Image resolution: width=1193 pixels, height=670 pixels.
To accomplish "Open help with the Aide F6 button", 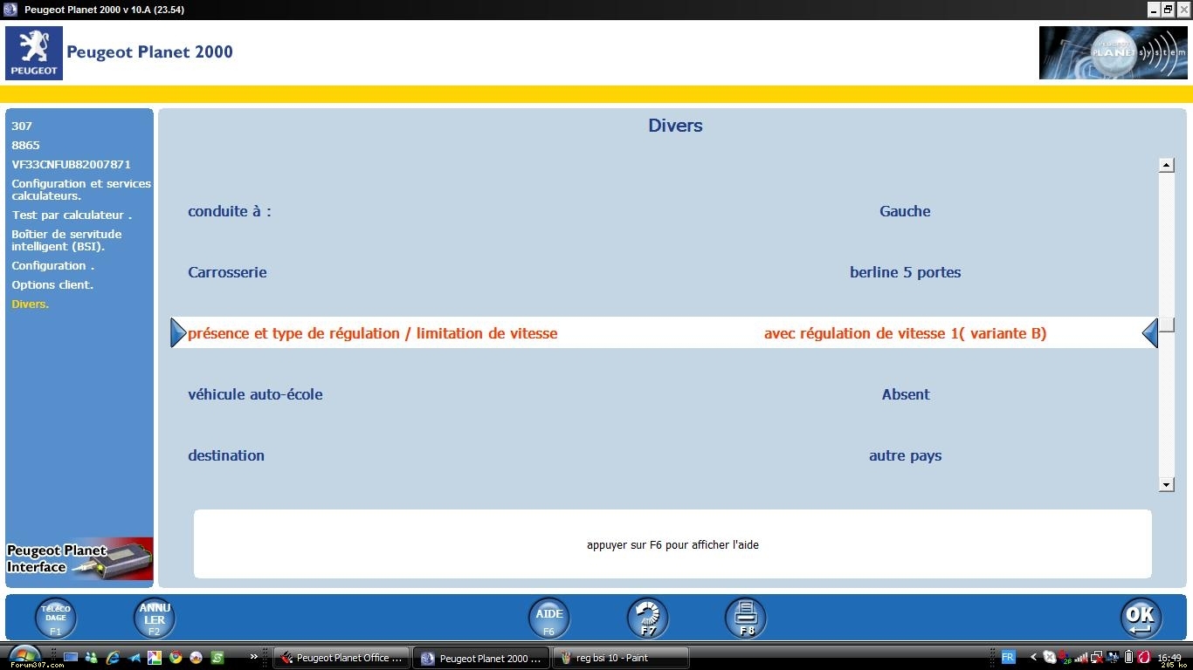I will [x=549, y=618].
